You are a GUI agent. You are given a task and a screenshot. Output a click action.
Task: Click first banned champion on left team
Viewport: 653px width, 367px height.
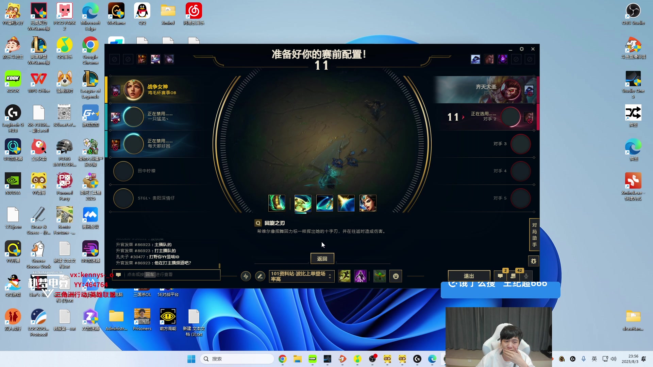pyautogui.click(x=142, y=59)
